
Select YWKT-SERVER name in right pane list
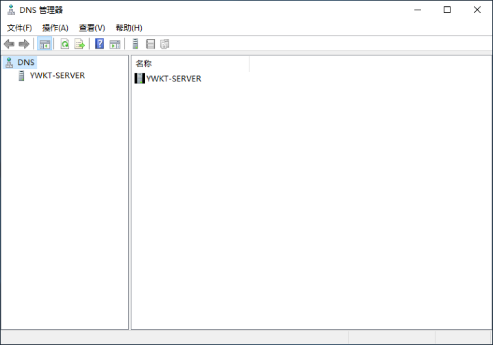click(173, 79)
